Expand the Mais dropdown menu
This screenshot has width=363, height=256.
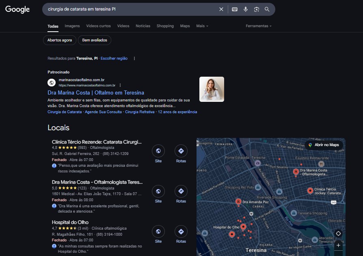202,26
